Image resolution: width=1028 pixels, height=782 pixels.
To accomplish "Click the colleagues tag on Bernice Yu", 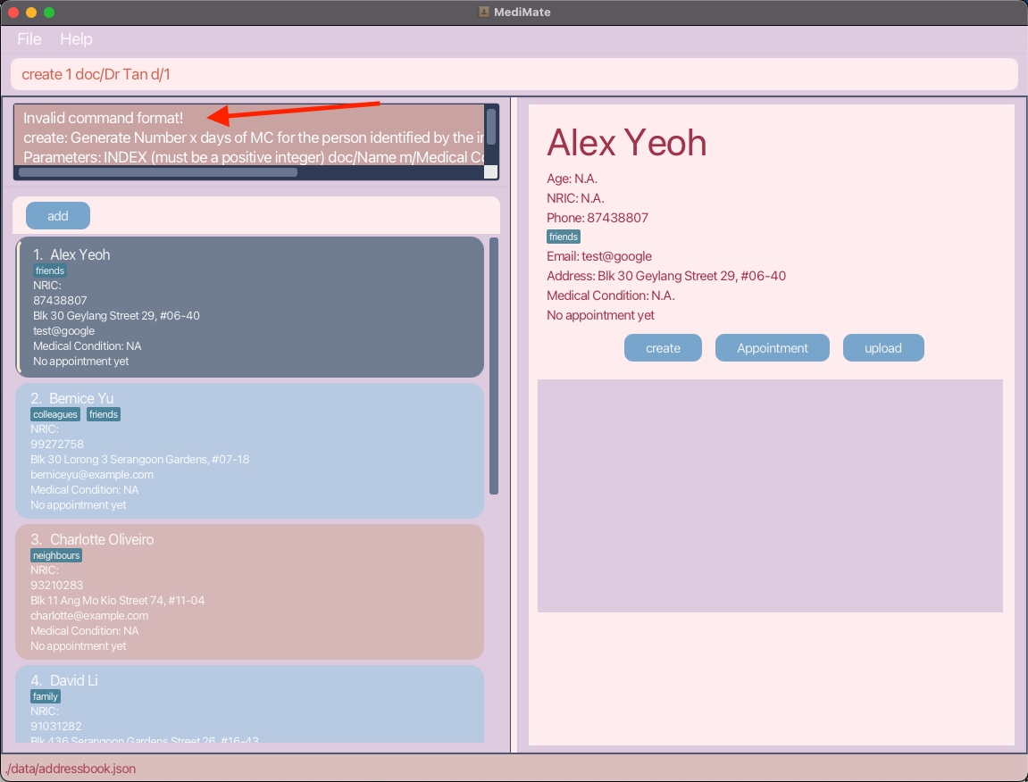I will (x=55, y=414).
